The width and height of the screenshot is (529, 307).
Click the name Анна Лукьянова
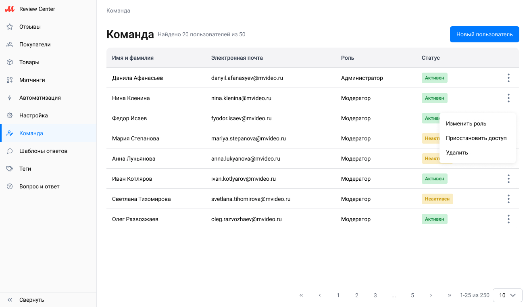pos(133,159)
